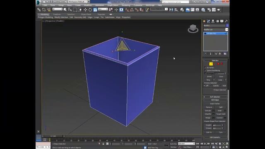Open the Tools menu

pyautogui.click(x=53, y=5)
